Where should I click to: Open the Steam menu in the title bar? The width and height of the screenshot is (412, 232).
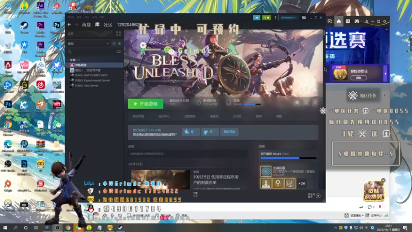click(71, 17)
